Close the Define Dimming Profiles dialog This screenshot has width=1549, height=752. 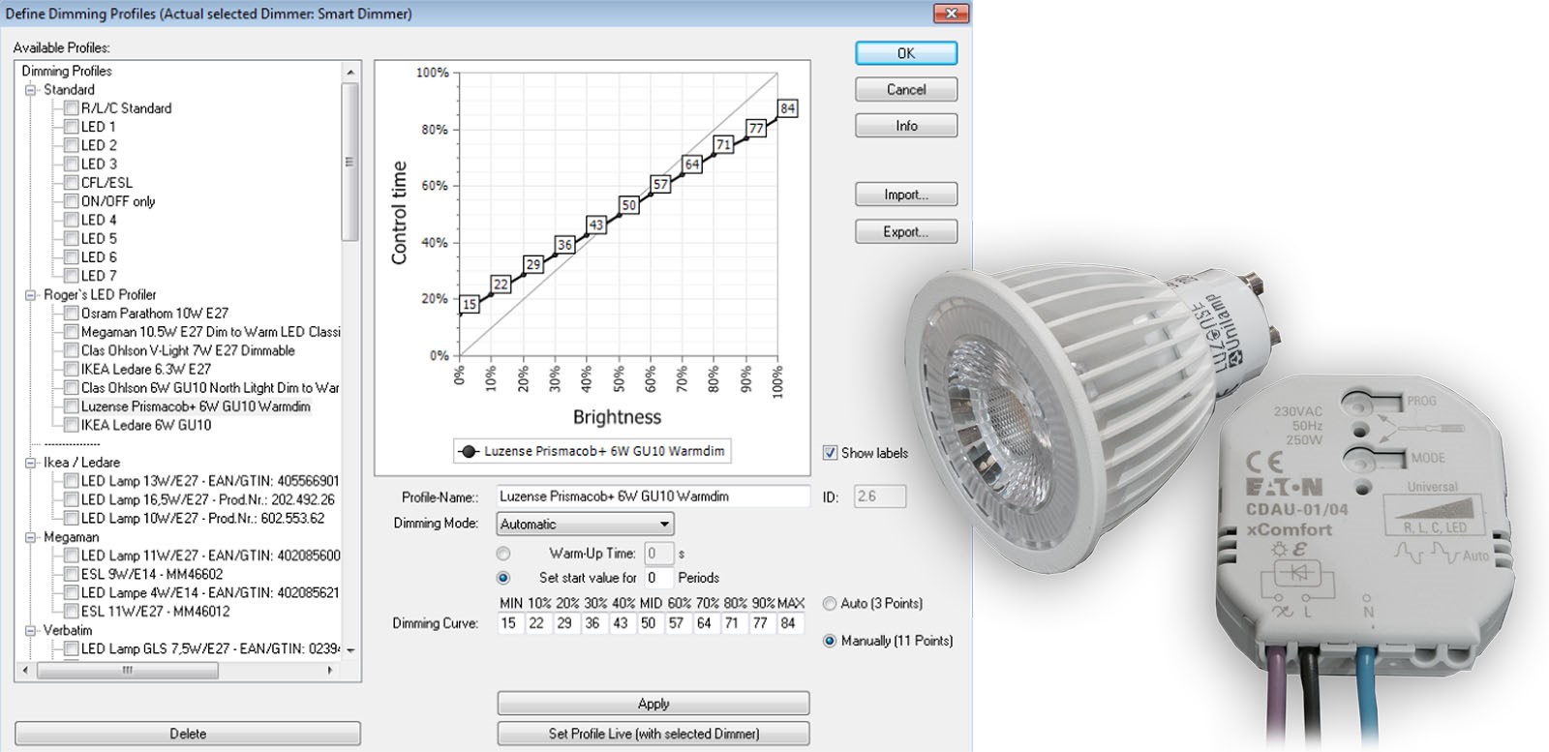click(951, 14)
